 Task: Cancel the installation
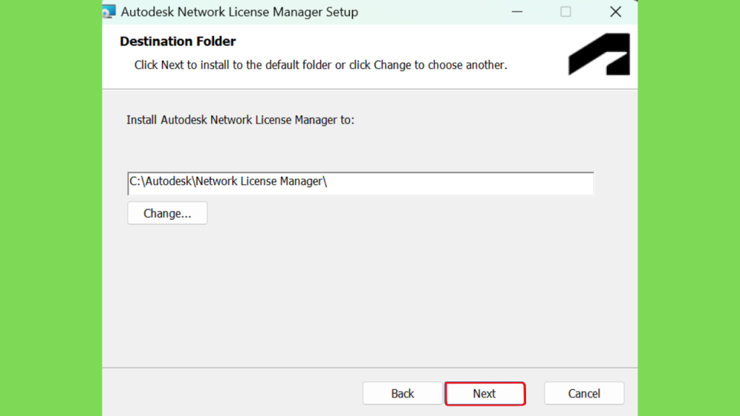pyautogui.click(x=584, y=394)
